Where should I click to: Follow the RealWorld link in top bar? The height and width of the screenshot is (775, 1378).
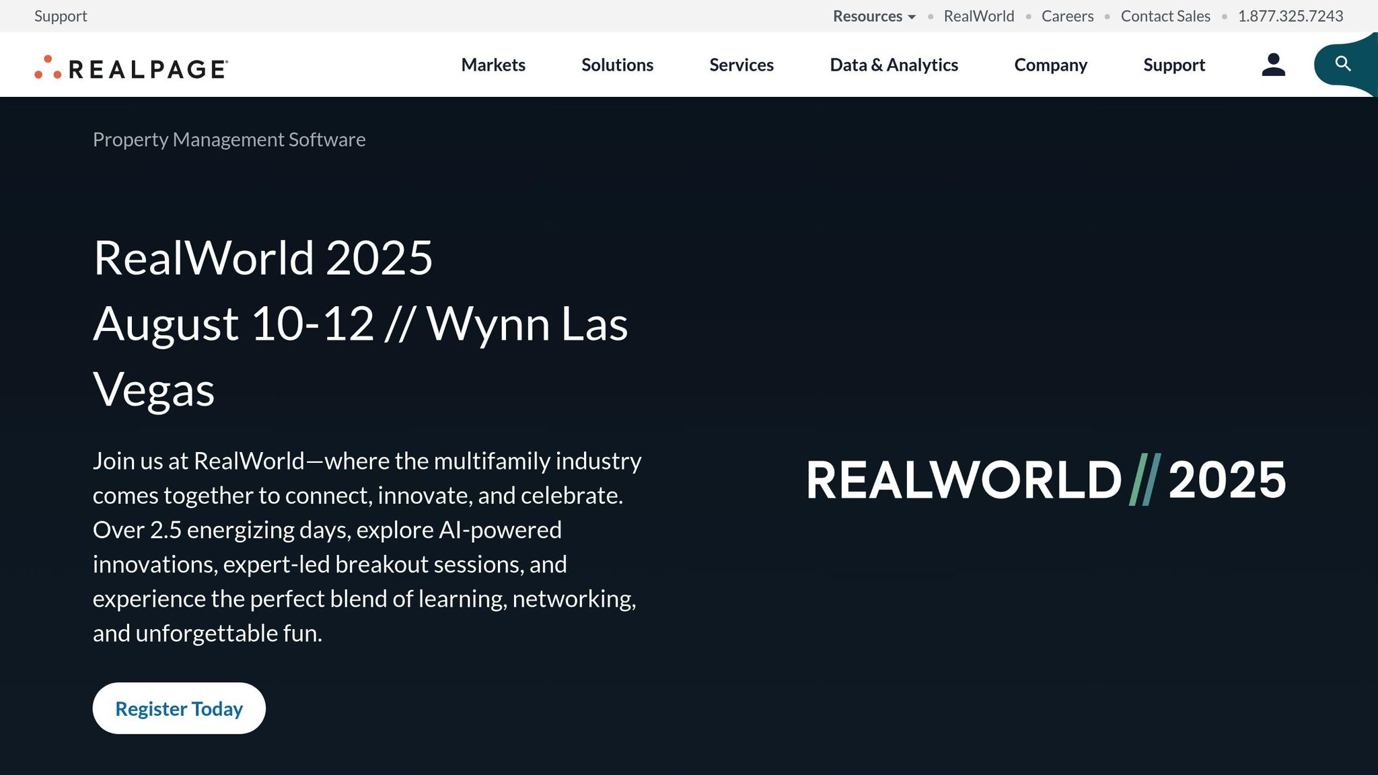click(x=978, y=16)
